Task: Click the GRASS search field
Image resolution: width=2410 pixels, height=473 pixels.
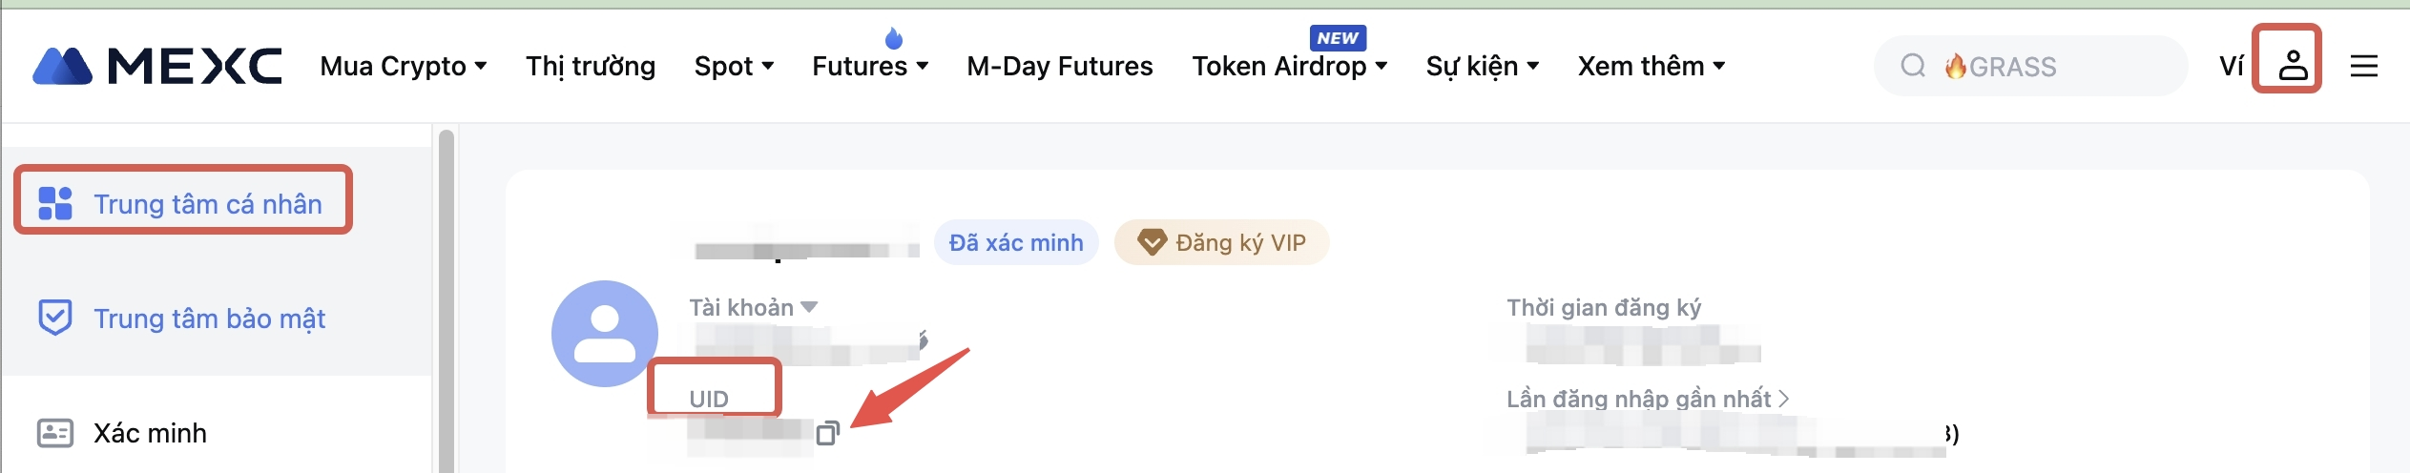Action: 2051,66
